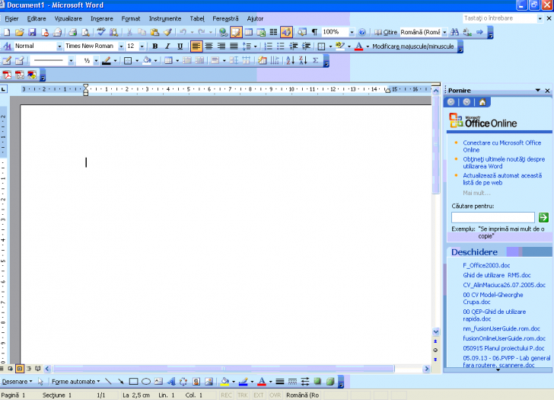Open the Română language dropdown
554x400 pixels.
point(444,33)
